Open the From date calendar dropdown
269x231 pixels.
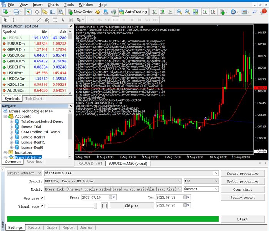pos(112,198)
